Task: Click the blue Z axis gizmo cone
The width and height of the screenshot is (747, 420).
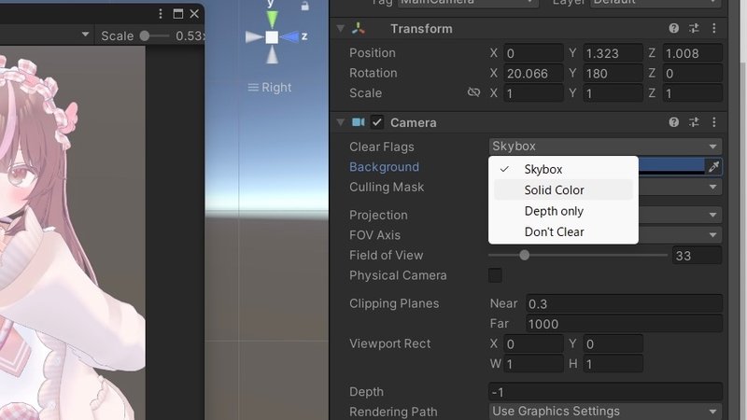Action: (289, 36)
